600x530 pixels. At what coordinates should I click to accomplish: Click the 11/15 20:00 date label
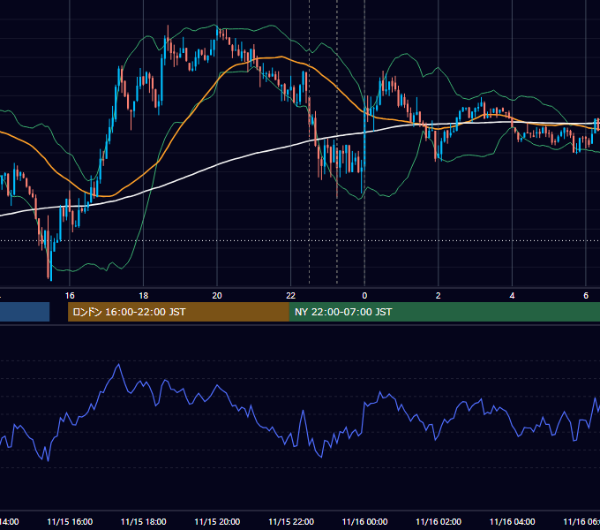(x=217, y=521)
